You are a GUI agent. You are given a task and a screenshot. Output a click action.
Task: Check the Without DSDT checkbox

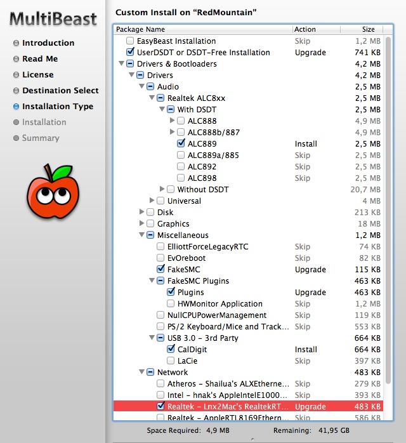(171, 189)
